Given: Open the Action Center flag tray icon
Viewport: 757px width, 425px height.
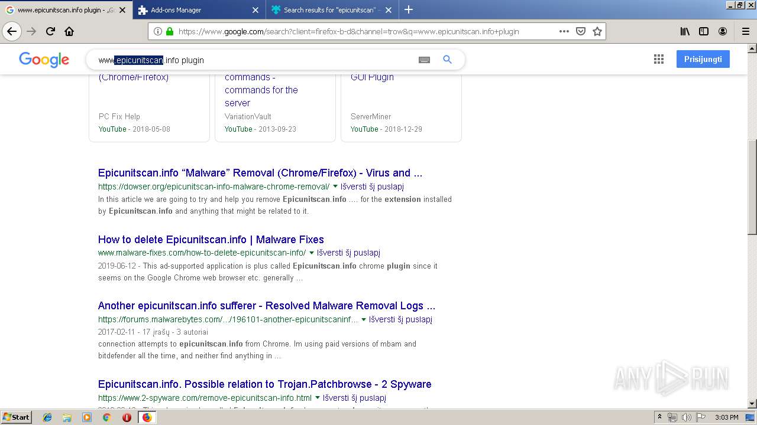Looking at the screenshot, I should click(700, 417).
